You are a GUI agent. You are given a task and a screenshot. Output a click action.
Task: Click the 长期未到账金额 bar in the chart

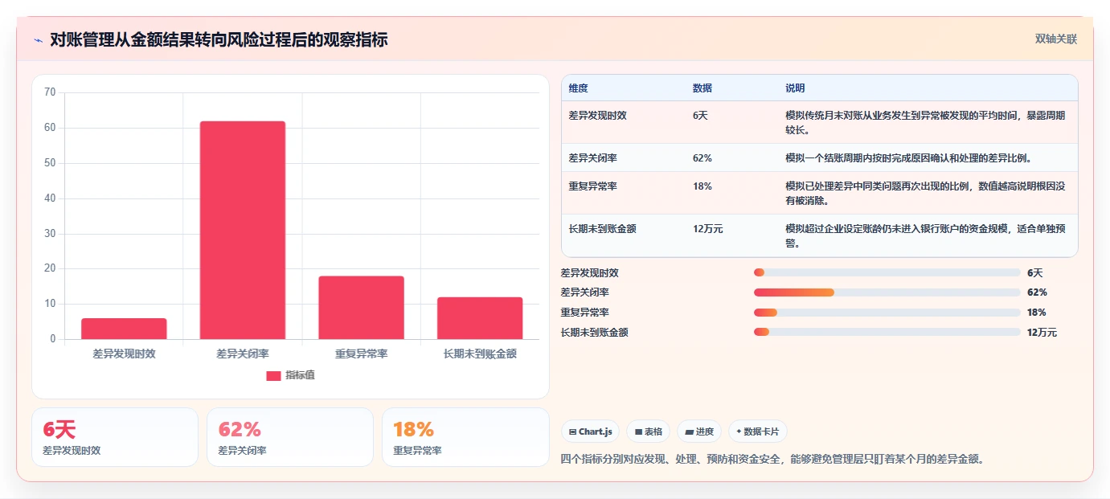click(x=480, y=318)
